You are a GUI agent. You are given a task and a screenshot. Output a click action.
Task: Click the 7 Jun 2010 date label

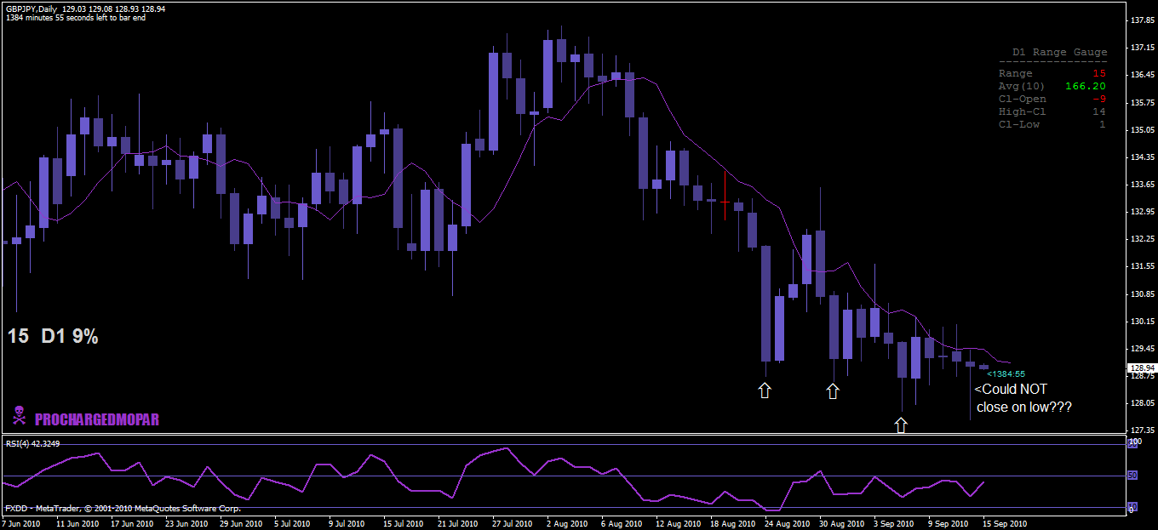click(x=21, y=524)
